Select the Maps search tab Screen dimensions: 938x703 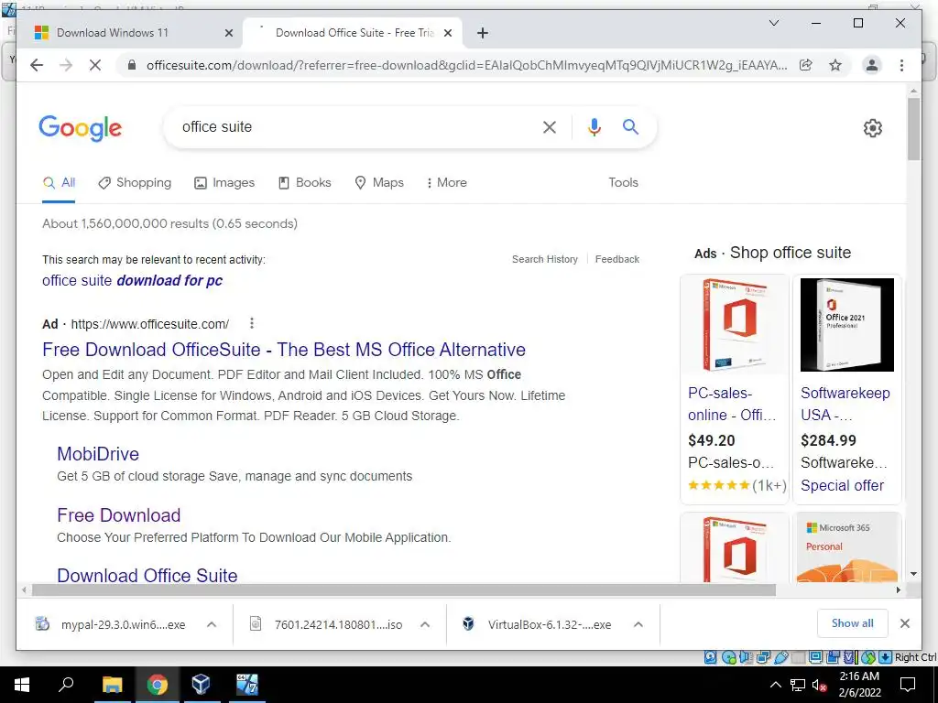coord(379,183)
